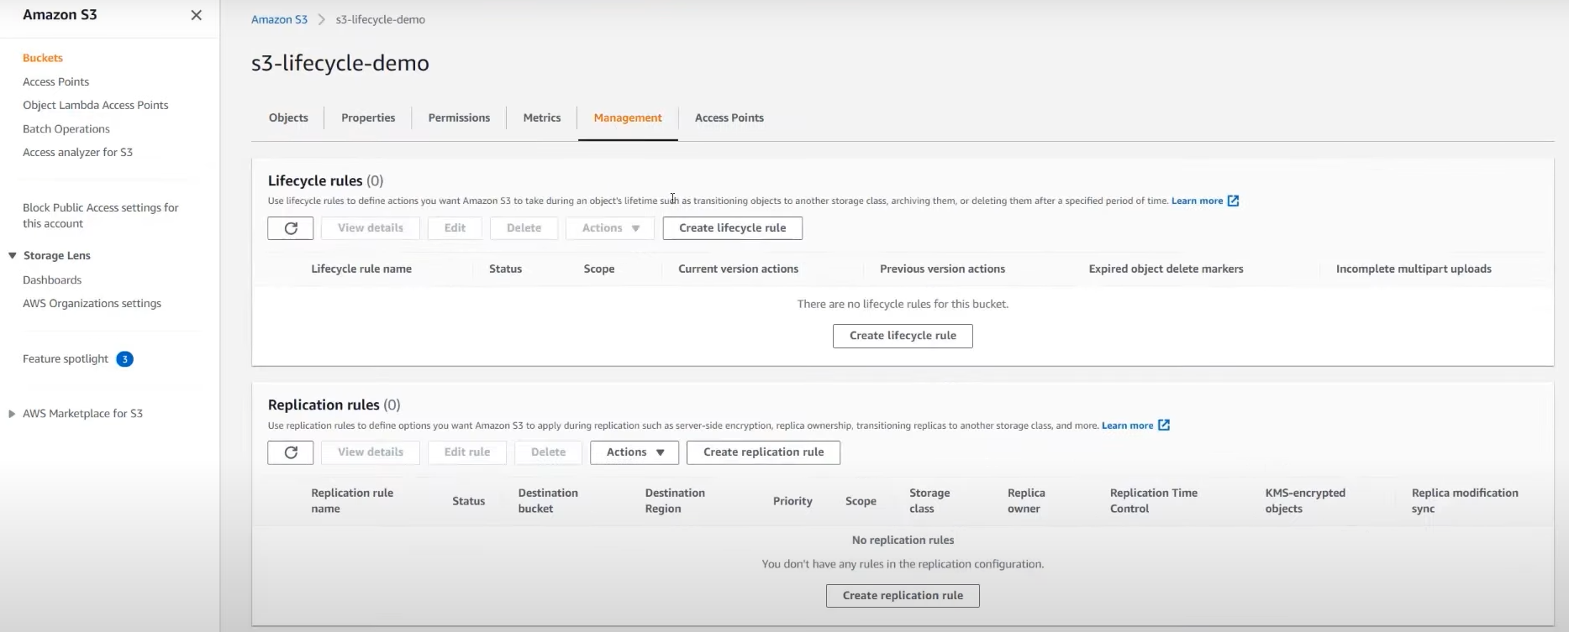Open Access Points in the sidebar

pos(55,81)
